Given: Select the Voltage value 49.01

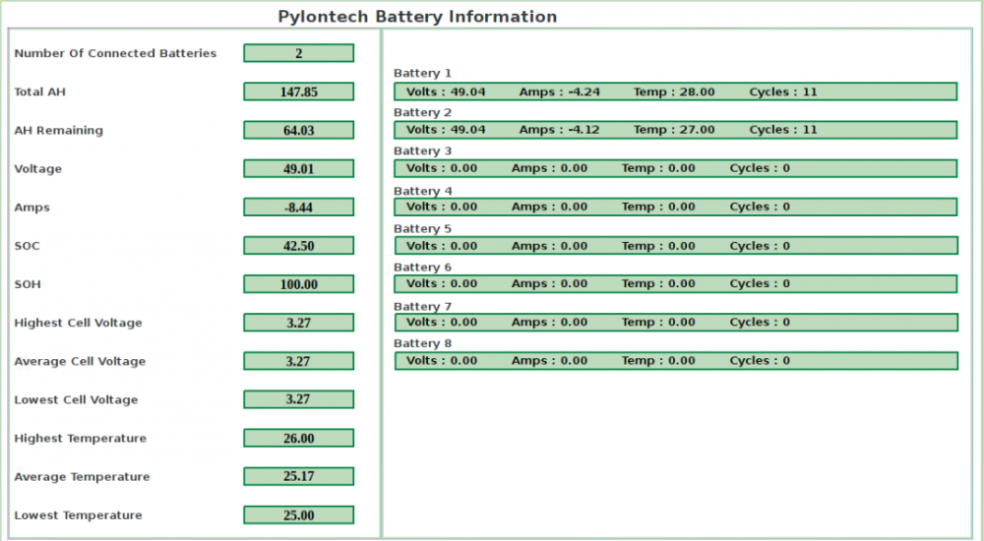Looking at the screenshot, I should coord(299,169).
